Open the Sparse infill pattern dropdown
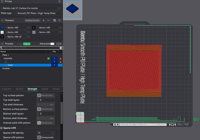 46,137
